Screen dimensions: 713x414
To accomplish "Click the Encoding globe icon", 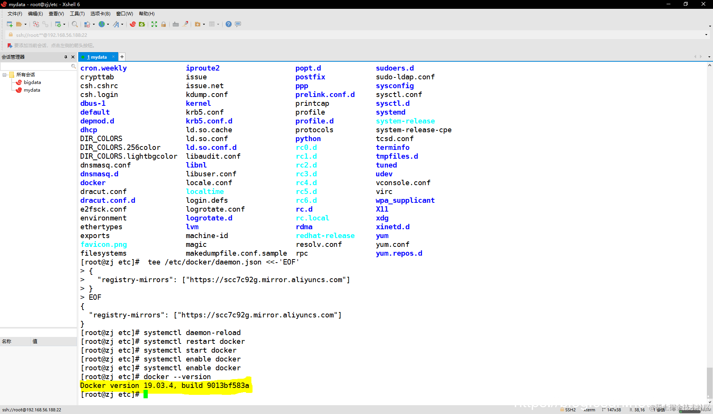I will point(102,24).
